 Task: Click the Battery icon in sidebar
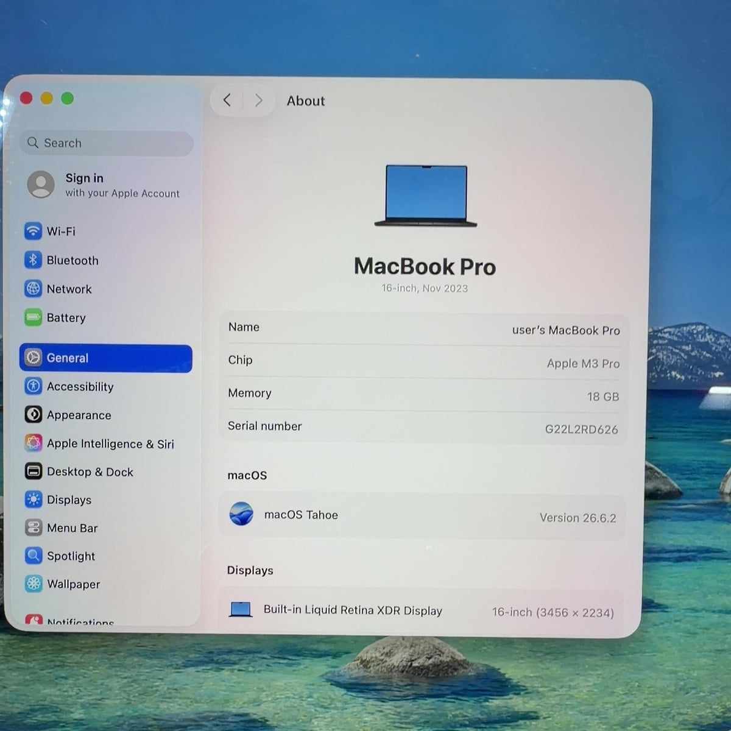coord(33,317)
